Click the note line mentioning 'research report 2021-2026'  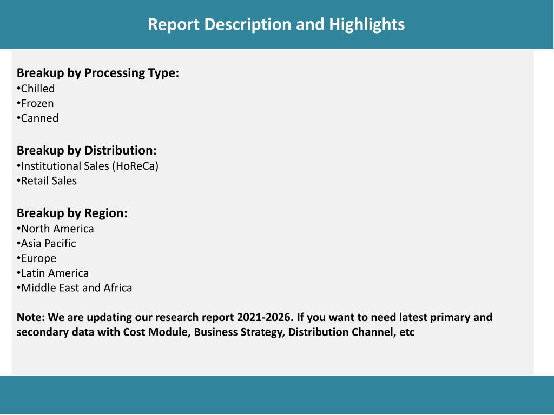point(254,318)
